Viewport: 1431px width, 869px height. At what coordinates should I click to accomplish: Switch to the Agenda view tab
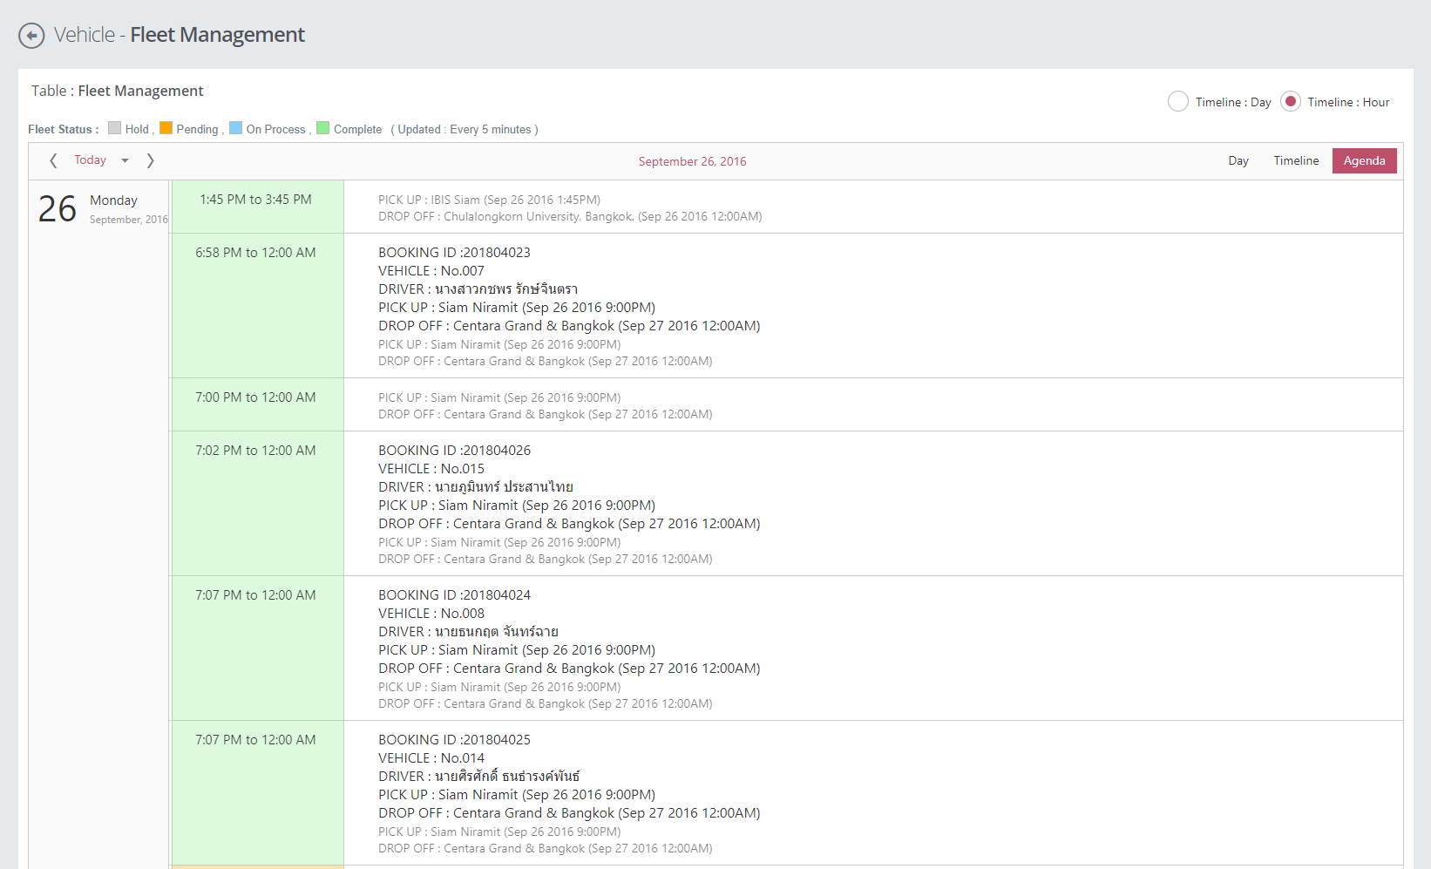[x=1364, y=161]
